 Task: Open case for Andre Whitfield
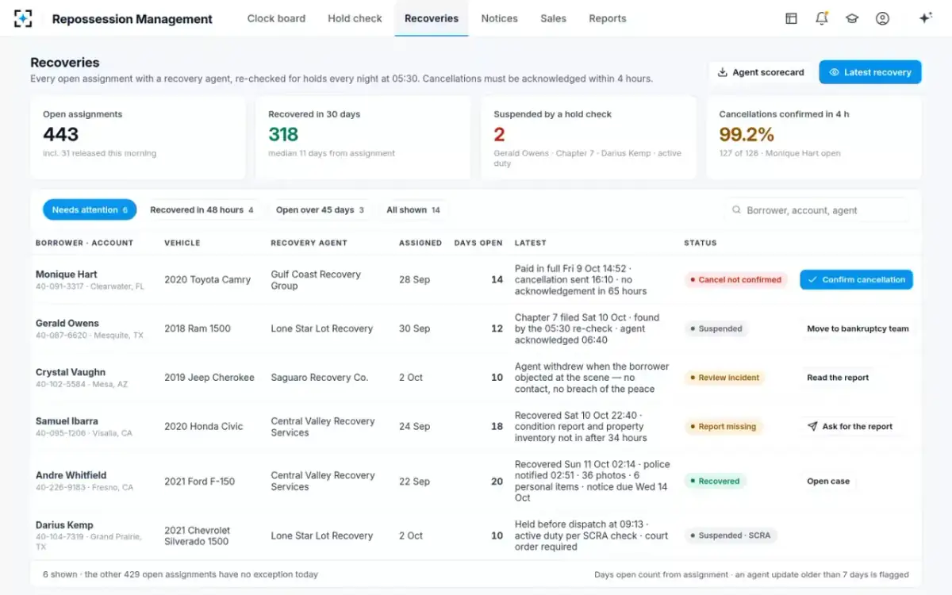click(828, 482)
